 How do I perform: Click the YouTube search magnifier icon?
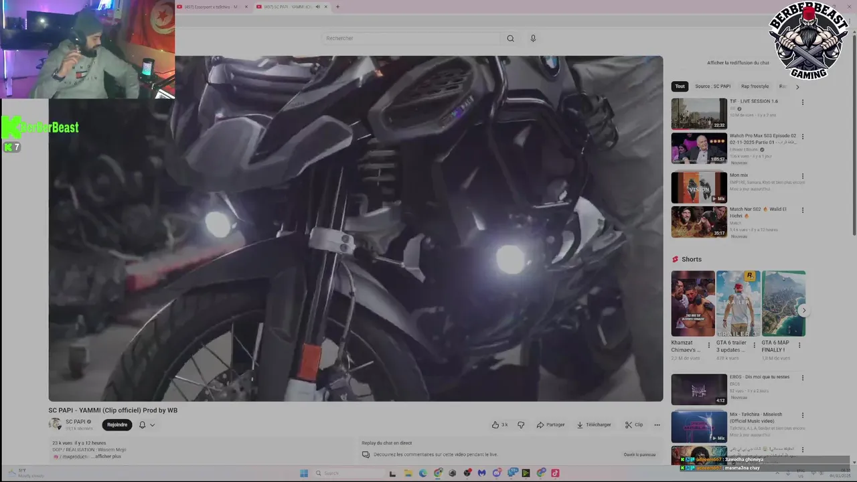pyautogui.click(x=510, y=38)
